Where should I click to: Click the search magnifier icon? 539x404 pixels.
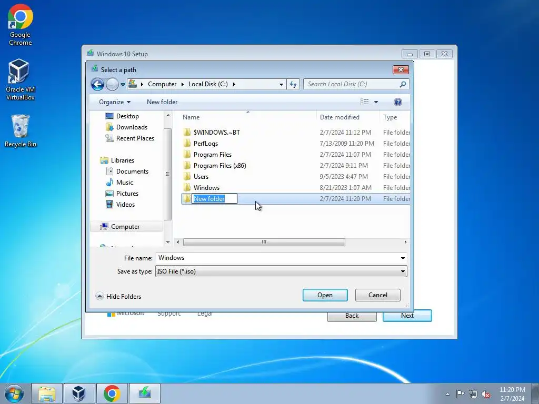(x=403, y=84)
